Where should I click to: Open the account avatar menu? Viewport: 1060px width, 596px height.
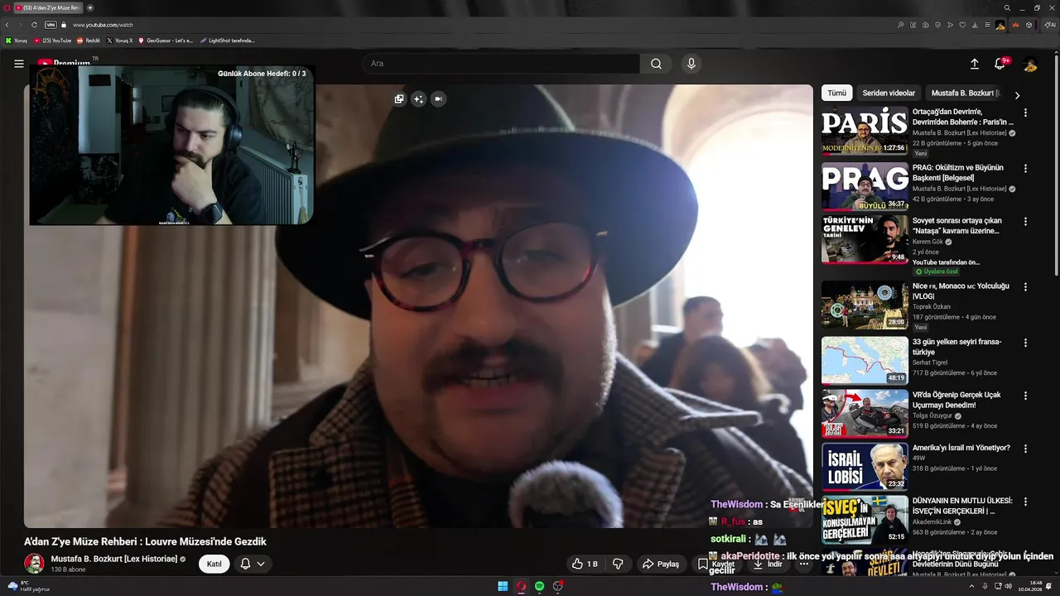(1030, 64)
